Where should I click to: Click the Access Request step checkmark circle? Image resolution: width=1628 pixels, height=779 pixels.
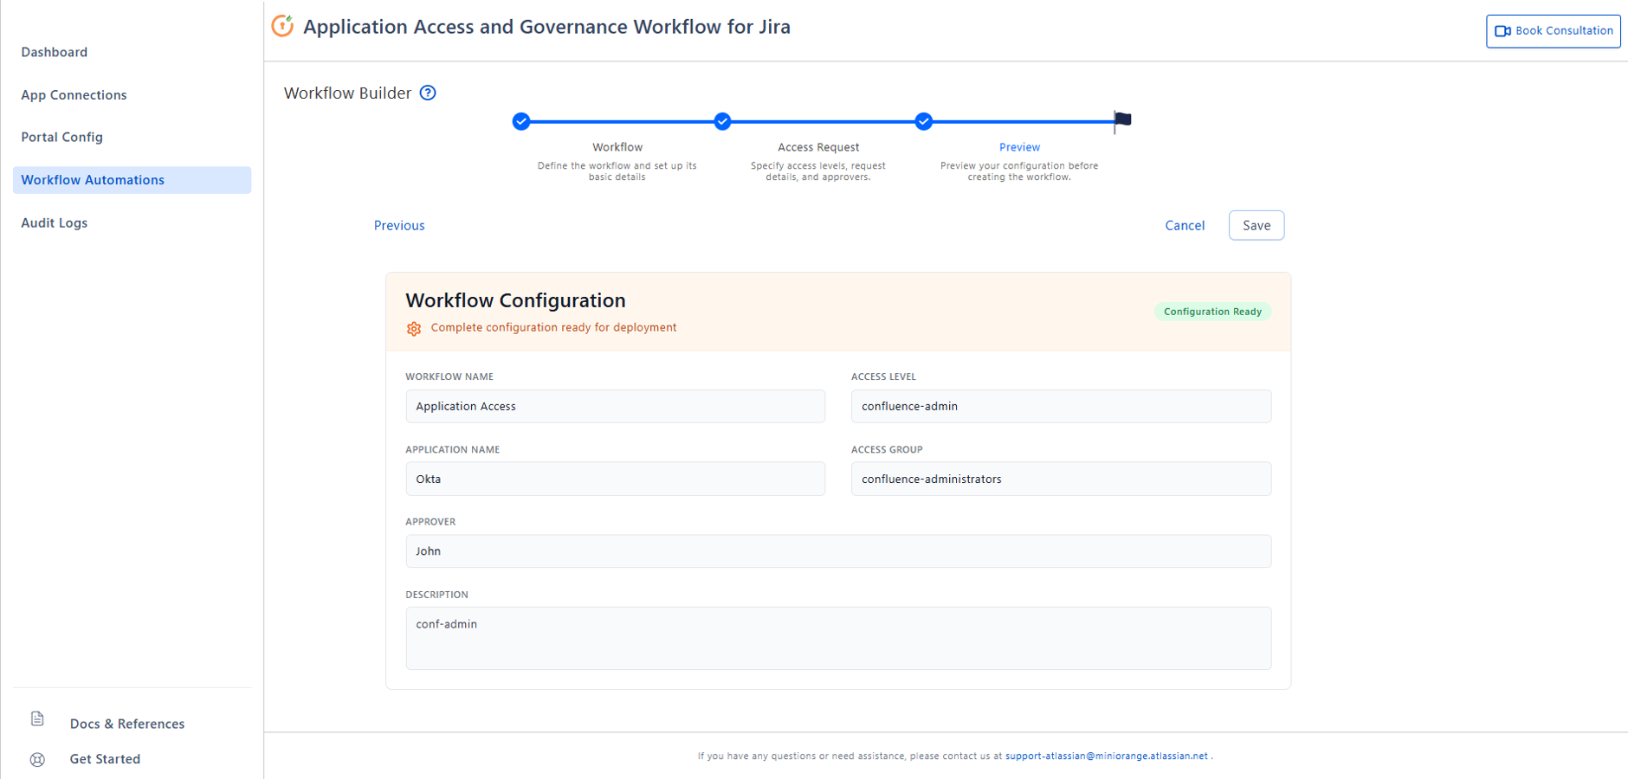[x=722, y=121]
